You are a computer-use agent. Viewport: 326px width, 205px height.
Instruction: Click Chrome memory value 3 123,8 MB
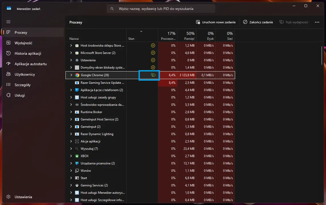pyautogui.click(x=187, y=75)
